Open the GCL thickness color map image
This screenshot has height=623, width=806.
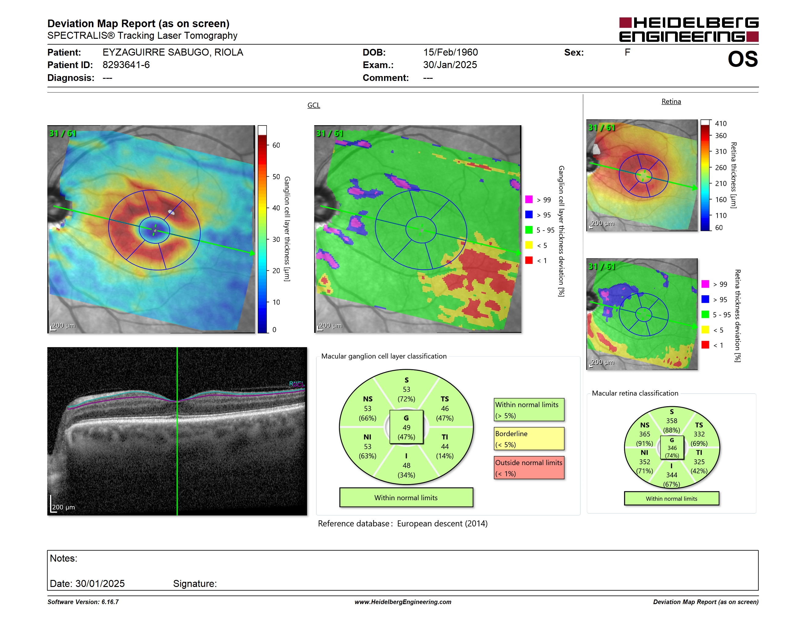(151, 229)
